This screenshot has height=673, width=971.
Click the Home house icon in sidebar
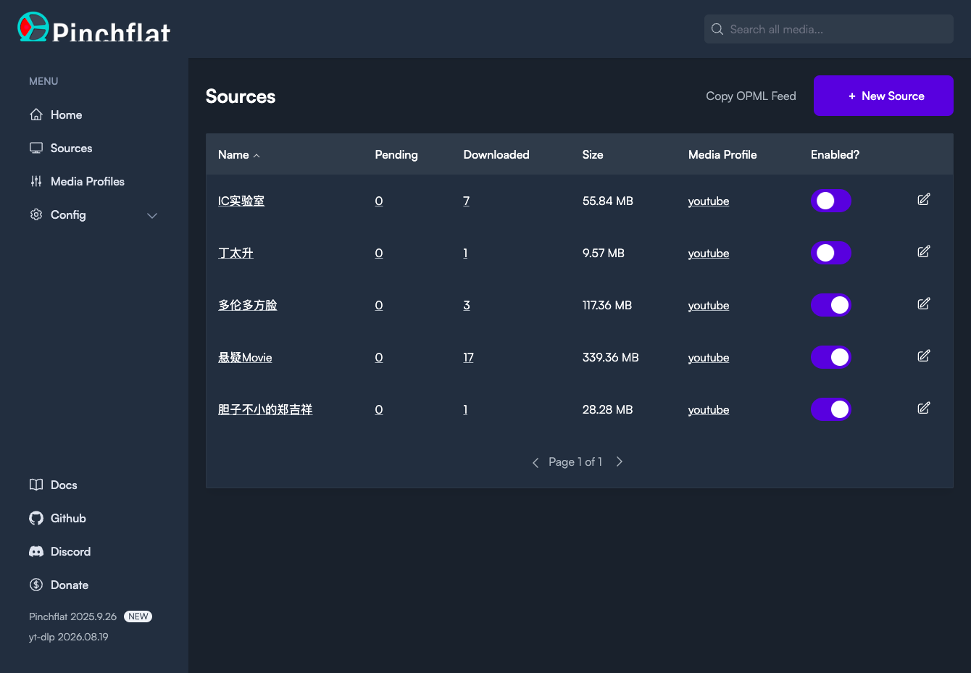pos(36,114)
